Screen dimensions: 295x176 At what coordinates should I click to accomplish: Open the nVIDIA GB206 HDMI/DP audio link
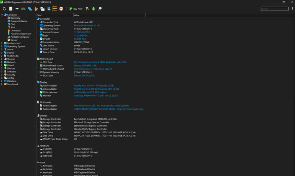click(x=109, y=109)
